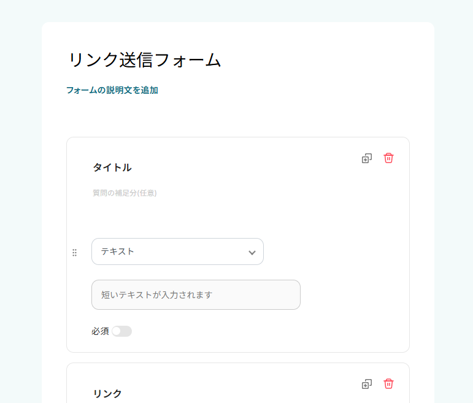Select the リンク question heading
Image resolution: width=473 pixels, height=403 pixels.
click(x=107, y=393)
